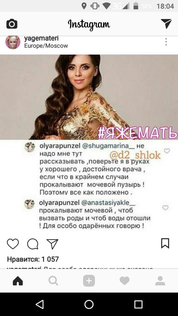Open Android recent apps square button

point(139,304)
